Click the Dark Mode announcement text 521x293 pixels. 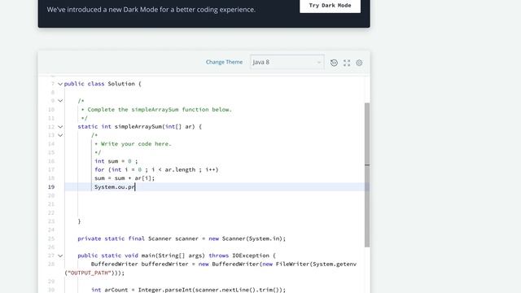151,10
